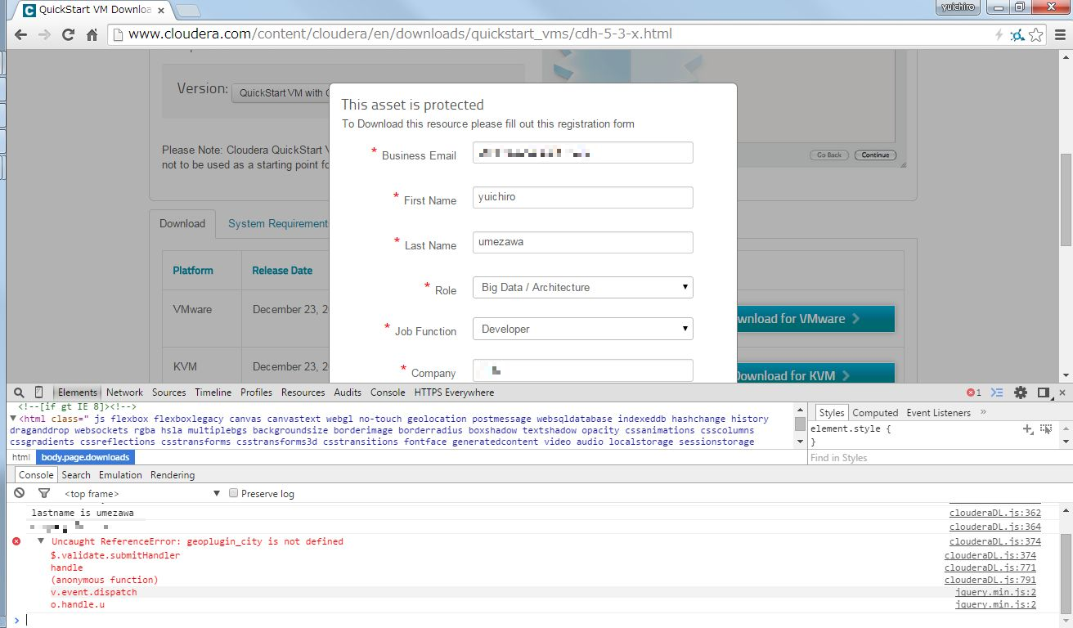This screenshot has height=628, width=1073.
Task: Enable Preserve log checkbox
Action: (234, 493)
